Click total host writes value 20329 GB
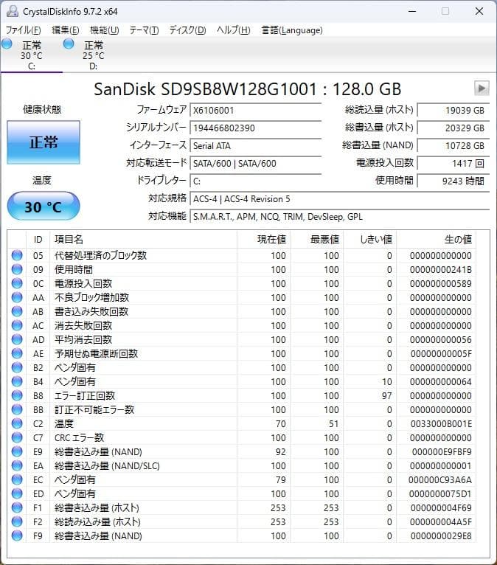This screenshot has height=565, width=497. click(x=453, y=128)
